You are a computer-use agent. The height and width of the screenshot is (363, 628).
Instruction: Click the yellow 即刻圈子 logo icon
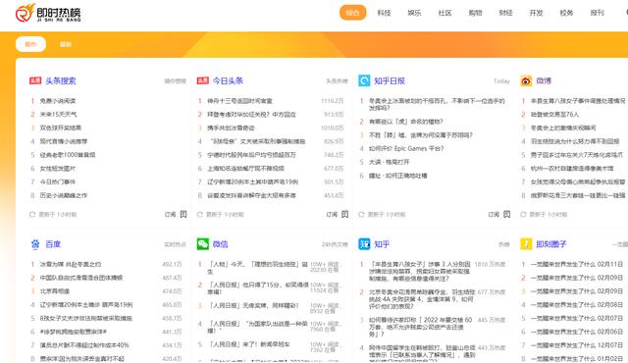pyautogui.click(x=526, y=244)
